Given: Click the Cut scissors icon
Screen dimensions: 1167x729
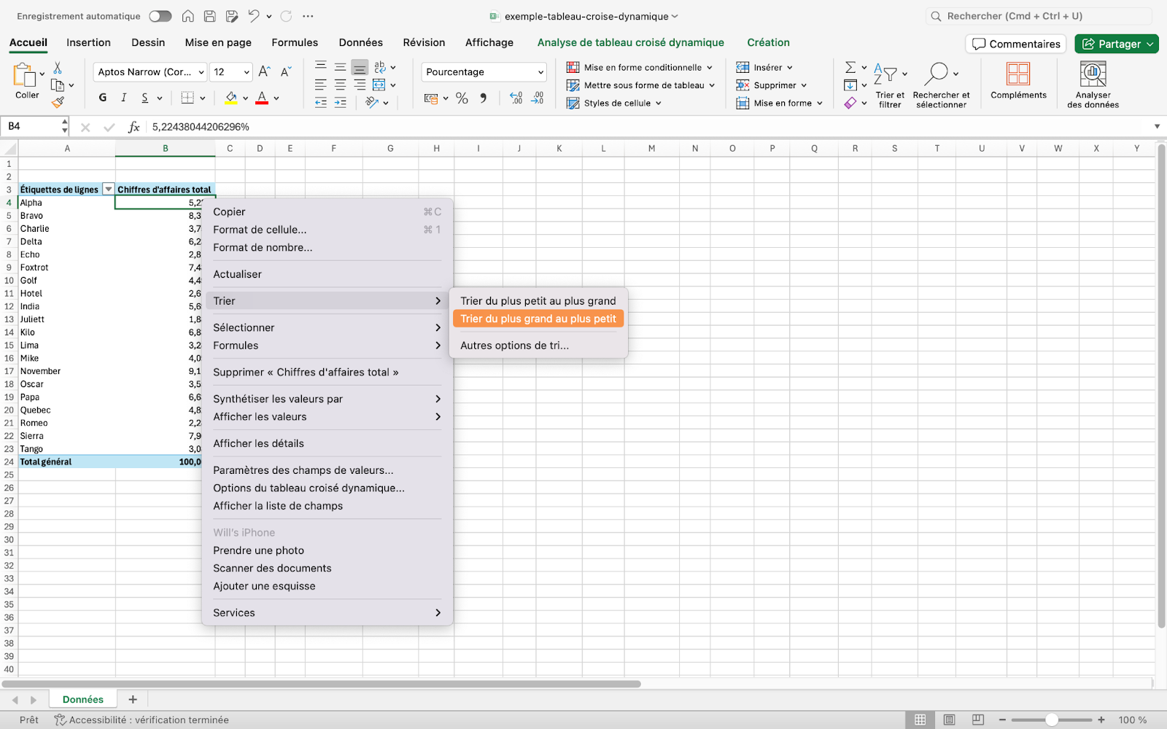Looking at the screenshot, I should pos(58,68).
